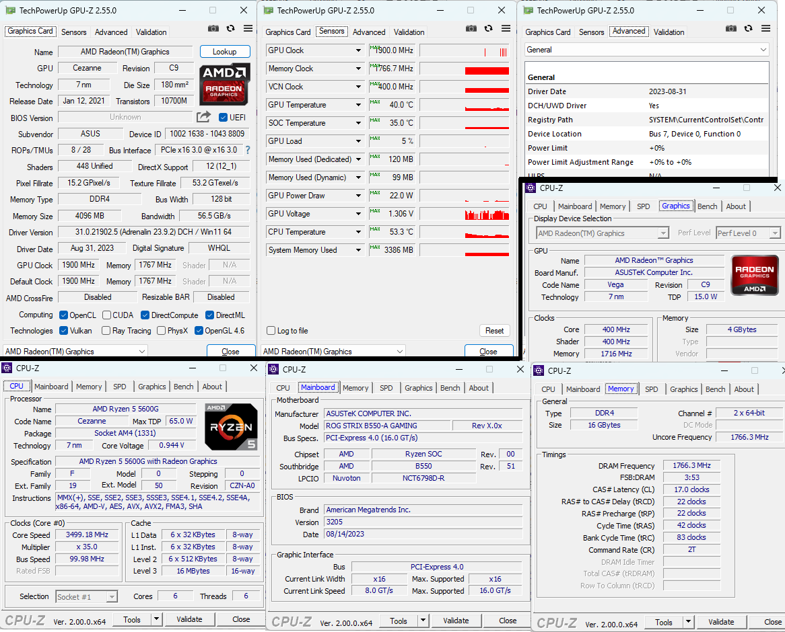The width and height of the screenshot is (785, 632).
Task: Open SPD tab in CPU-Z CPU window
Action: (120, 387)
